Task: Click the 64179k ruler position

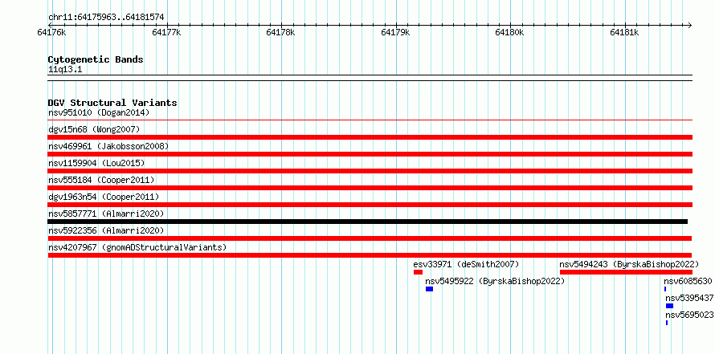Action: (x=396, y=32)
